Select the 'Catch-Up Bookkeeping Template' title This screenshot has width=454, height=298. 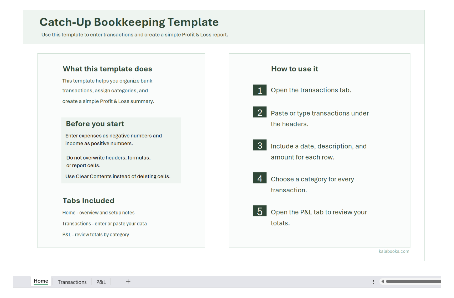(x=129, y=22)
